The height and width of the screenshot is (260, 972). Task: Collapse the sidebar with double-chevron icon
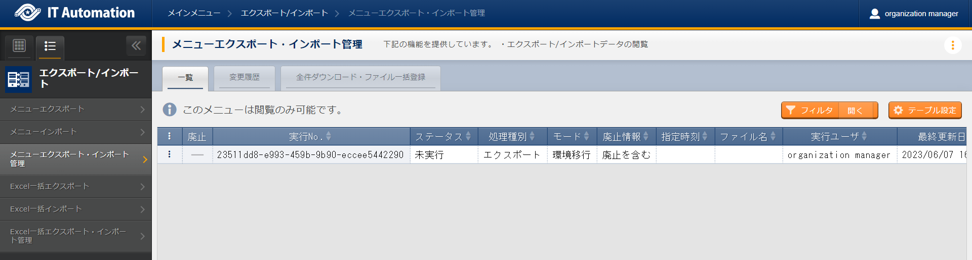(x=136, y=46)
